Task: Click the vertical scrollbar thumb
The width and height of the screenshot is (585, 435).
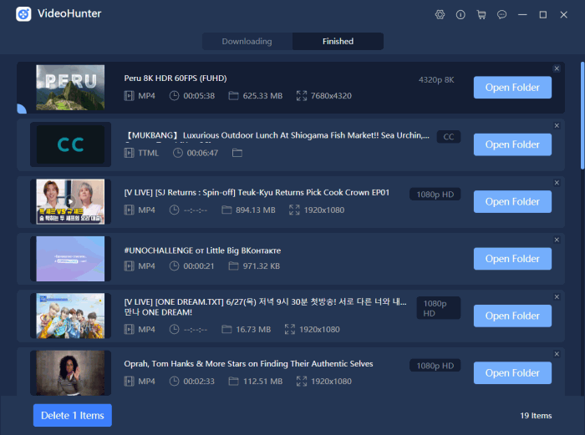Action: [x=582, y=115]
